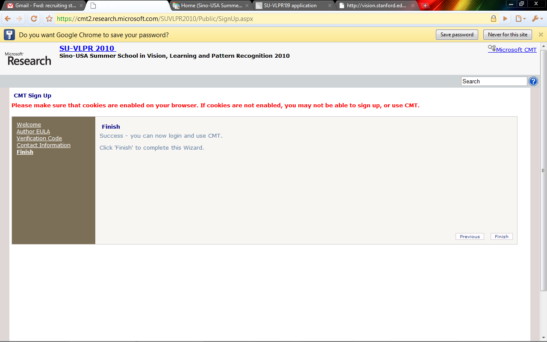Click the page's vertical scrollbar thumb
Viewport: 547px width, 342px height.
pos(544,170)
